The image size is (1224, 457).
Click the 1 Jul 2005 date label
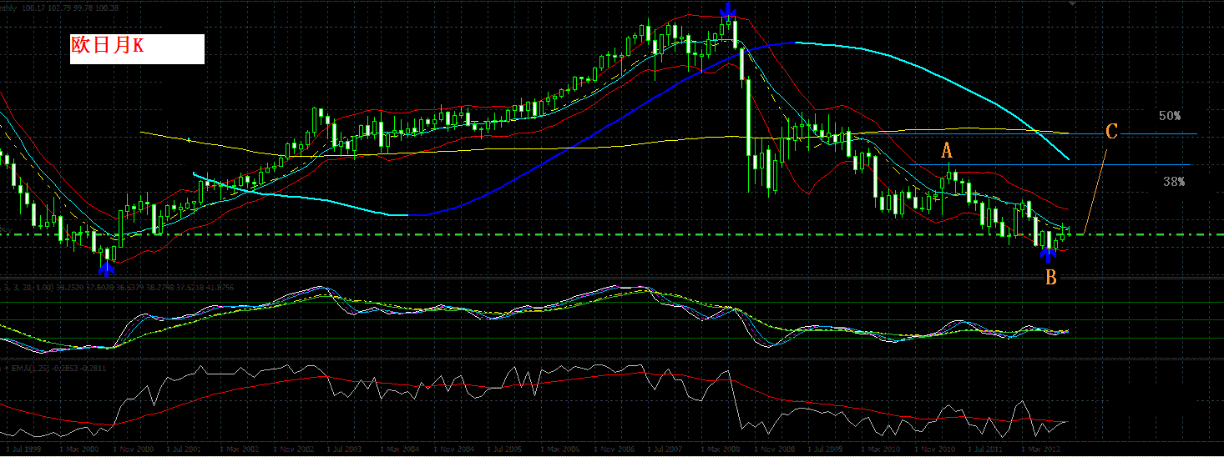point(506,449)
